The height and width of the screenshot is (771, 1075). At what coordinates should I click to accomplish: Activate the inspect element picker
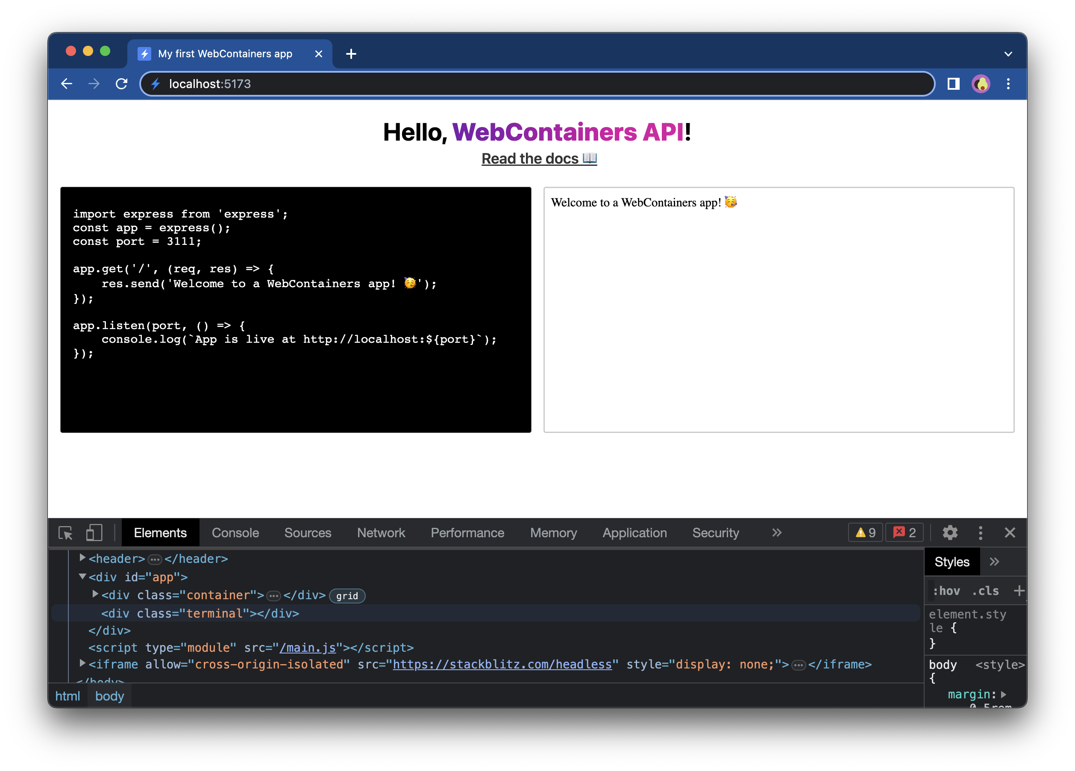point(66,533)
